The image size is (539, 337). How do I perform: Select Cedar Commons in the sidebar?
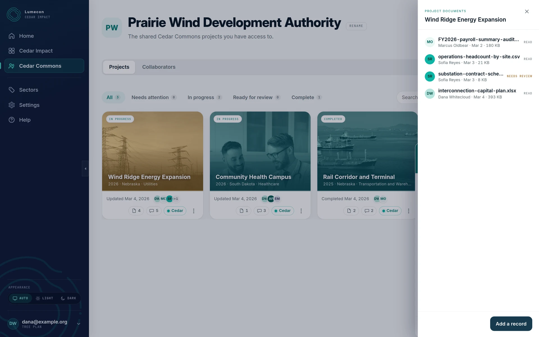click(44, 66)
